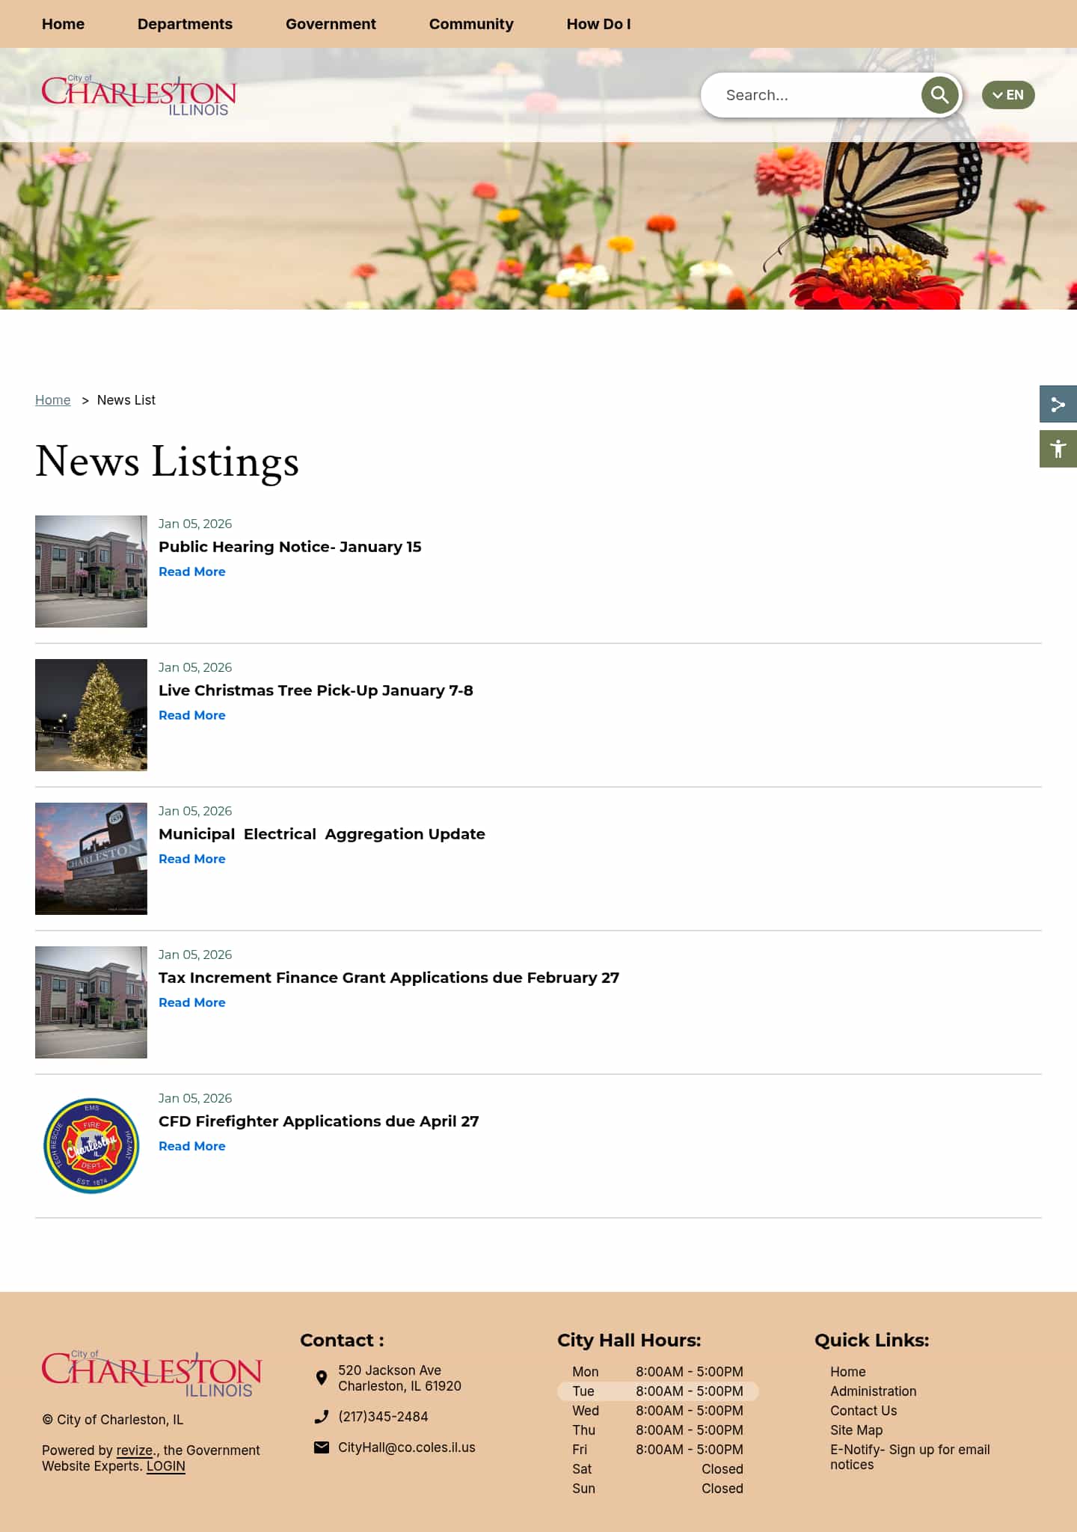The width and height of the screenshot is (1077, 1532).
Task: Open Contact Us quick link
Action: [864, 1411]
